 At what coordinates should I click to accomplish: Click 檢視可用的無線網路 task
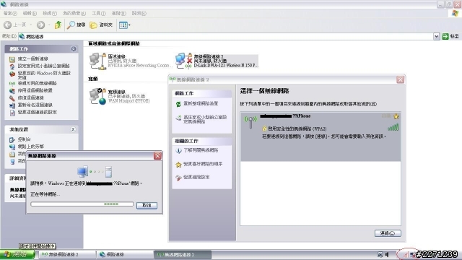tap(37, 83)
